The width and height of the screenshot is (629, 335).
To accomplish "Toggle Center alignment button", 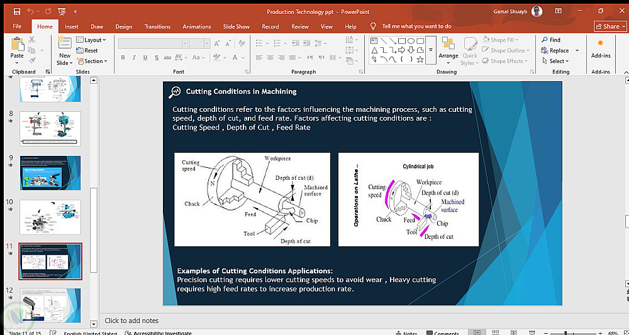I will [270, 57].
